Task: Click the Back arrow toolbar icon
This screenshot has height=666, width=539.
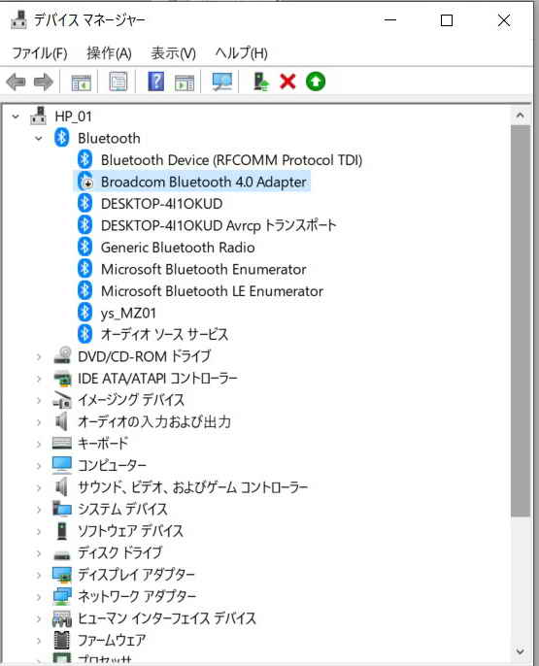Action: tap(17, 82)
